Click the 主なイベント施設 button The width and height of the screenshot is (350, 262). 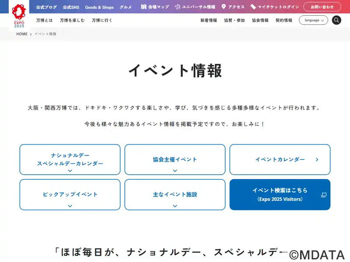pyautogui.click(x=175, y=194)
